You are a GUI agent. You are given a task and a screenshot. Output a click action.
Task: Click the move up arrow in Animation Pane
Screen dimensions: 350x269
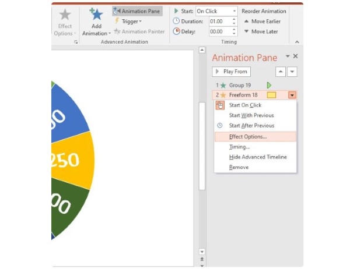[x=281, y=72]
